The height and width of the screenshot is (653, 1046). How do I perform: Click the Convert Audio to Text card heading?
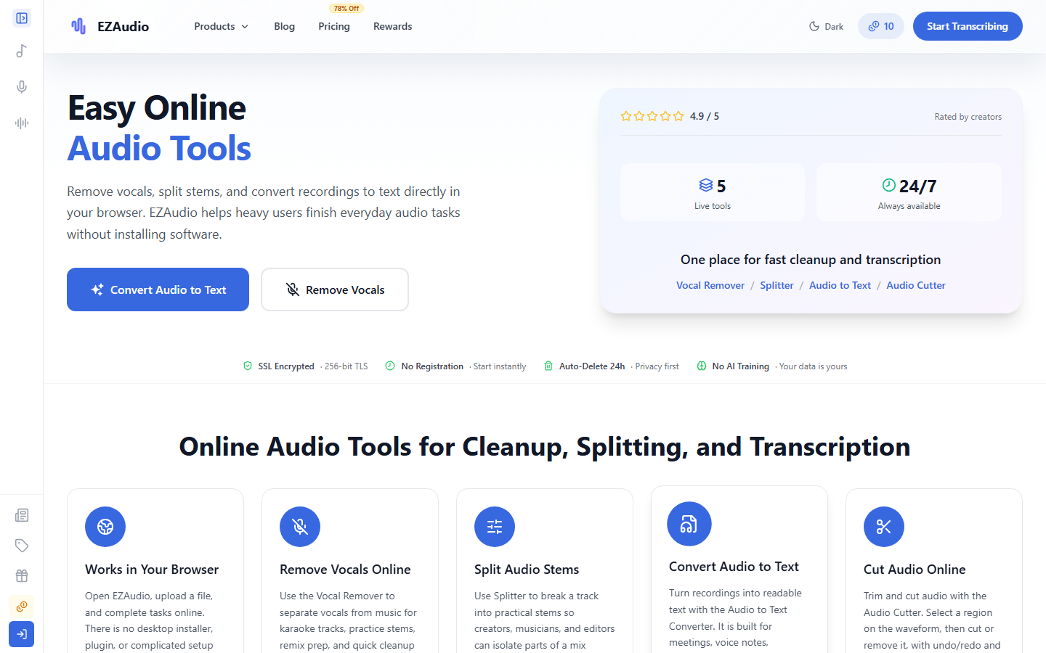(x=734, y=567)
